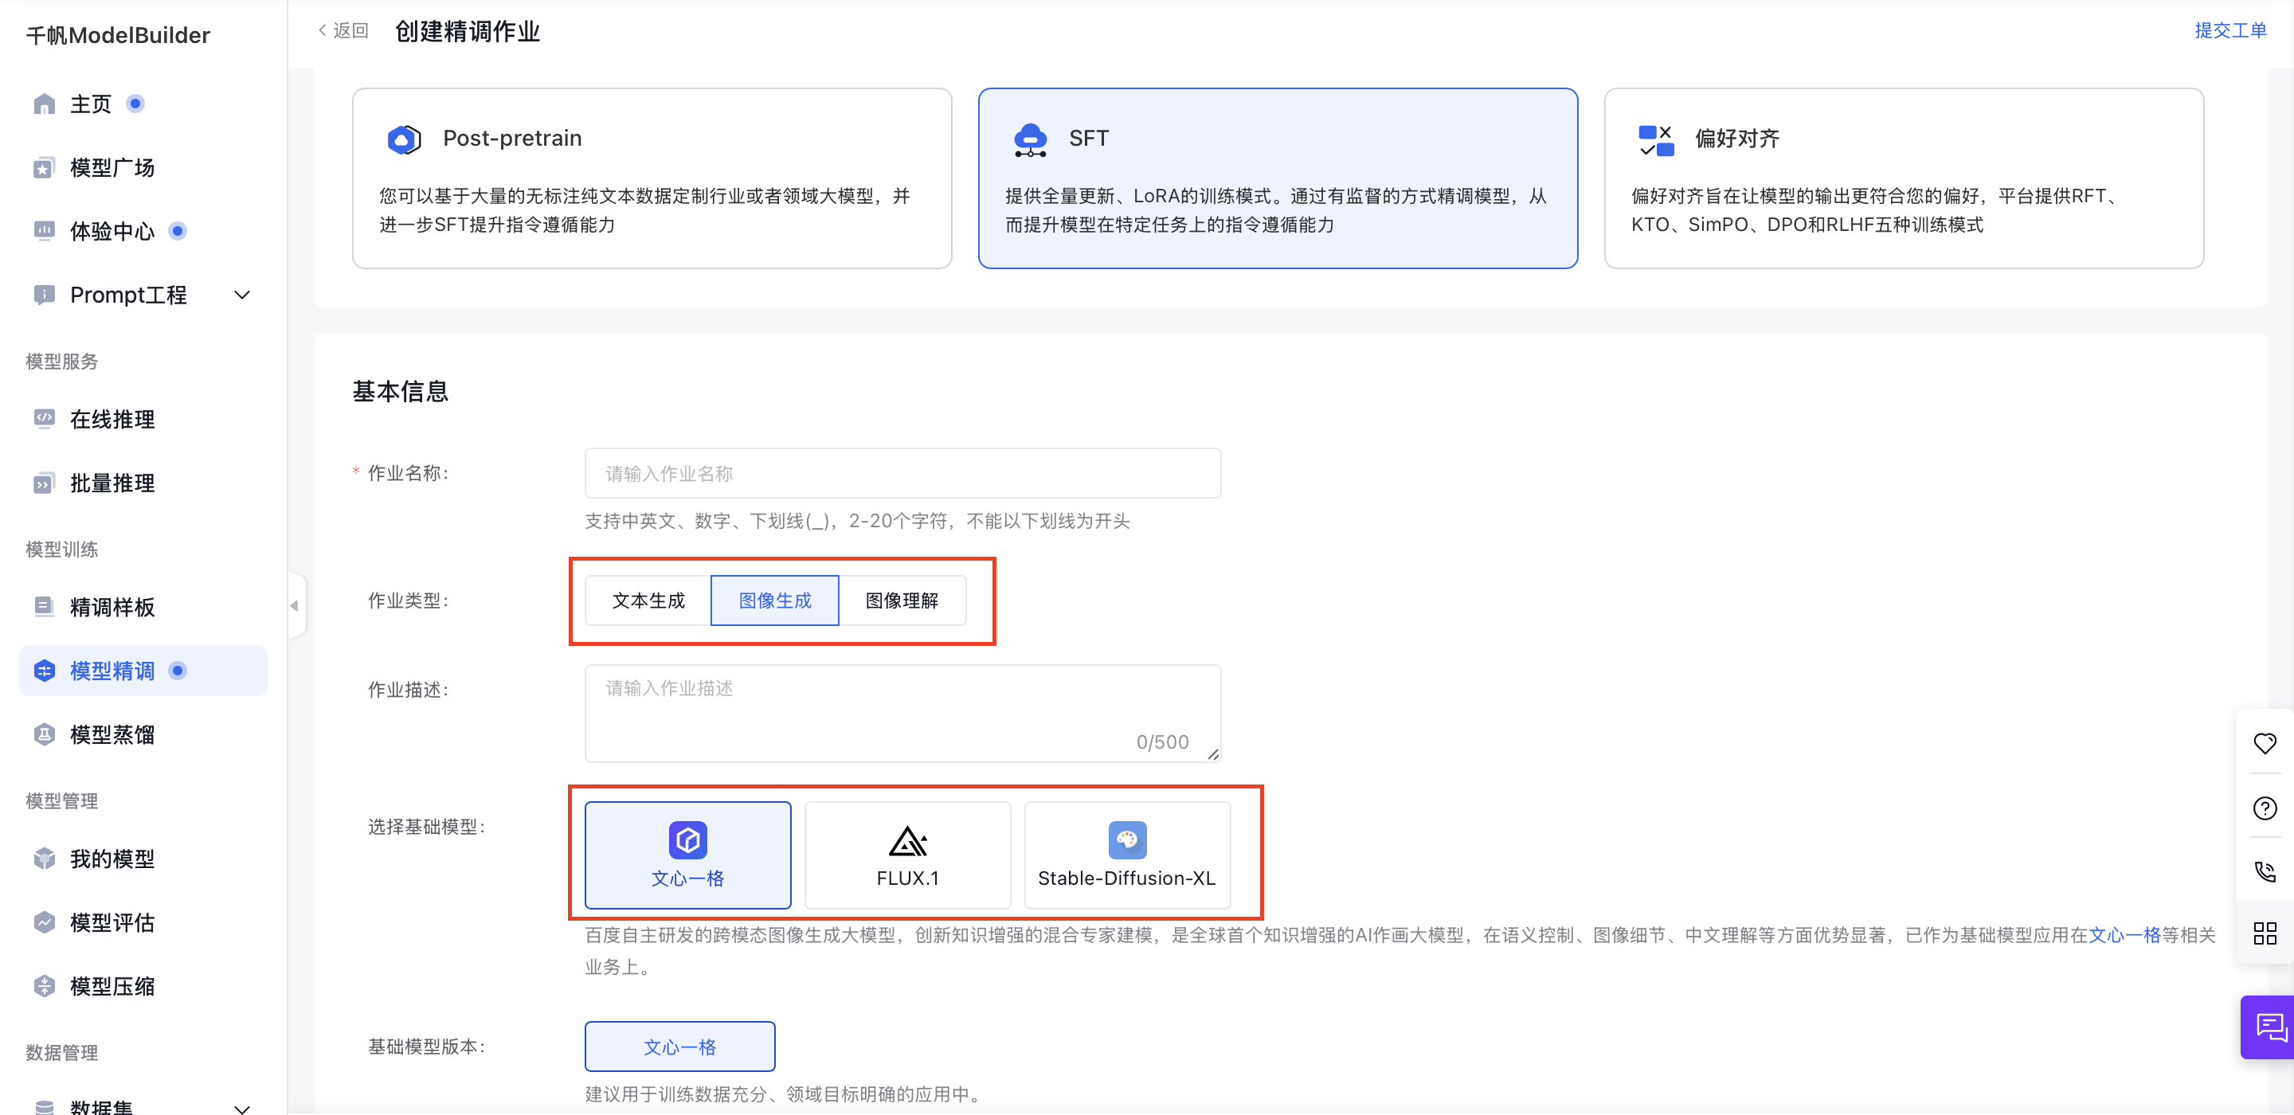The height and width of the screenshot is (1115, 2294).
Task: Click the 体验中心 icon in sidebar
Action: point(44,231)
